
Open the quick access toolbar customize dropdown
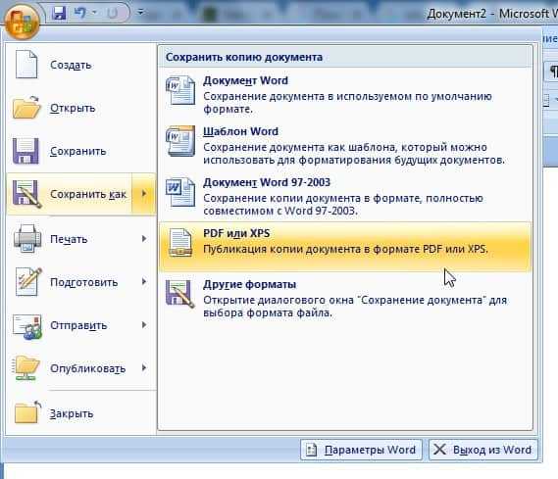pyautogui.click(x=140, y=13)
